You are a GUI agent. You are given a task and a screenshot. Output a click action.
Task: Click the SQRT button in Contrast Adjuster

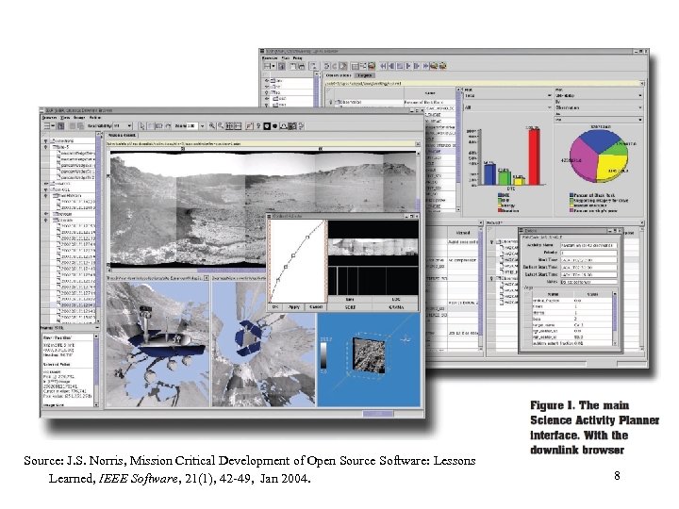(x=350, y=307)
